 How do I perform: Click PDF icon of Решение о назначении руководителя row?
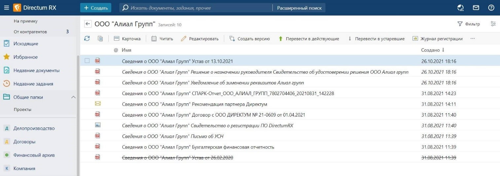click(x=97, y=72)
